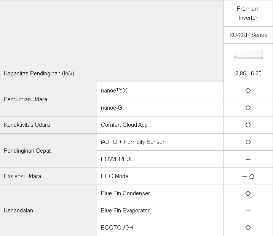The width and height of the screenshot is (273, 236).
Task: Open the air conditioner product image
Action: point(248,54)
